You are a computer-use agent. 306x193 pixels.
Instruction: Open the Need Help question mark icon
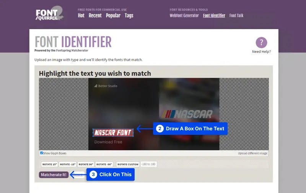click(261, 42)
